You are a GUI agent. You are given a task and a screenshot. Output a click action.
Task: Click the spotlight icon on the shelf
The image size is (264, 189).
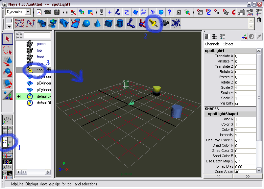tap(152, 23)
